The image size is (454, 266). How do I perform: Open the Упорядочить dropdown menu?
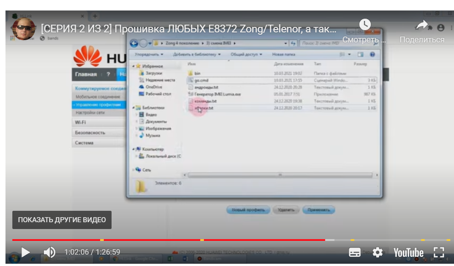[149, 54]
